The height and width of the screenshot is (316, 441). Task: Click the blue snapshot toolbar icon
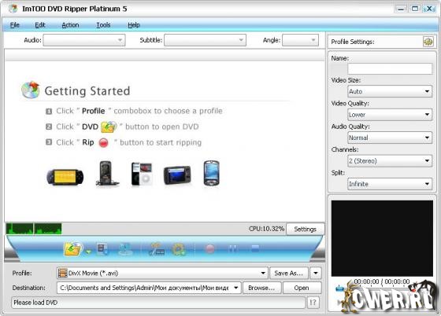click(x=125, y=249)
